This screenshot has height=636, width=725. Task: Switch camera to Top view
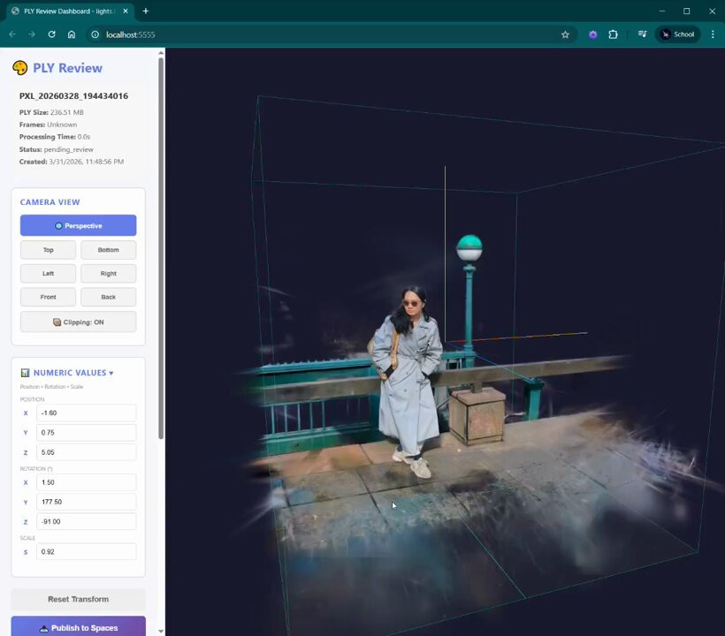pyautogui.click(x=49, y=250)
